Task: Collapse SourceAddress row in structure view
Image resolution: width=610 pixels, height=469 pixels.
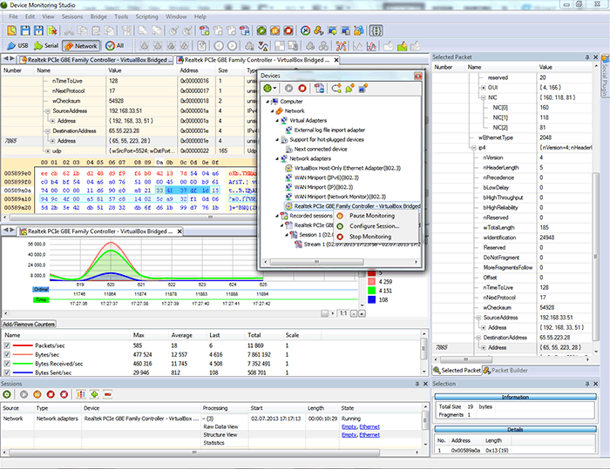Action: (x=48, y=111)
